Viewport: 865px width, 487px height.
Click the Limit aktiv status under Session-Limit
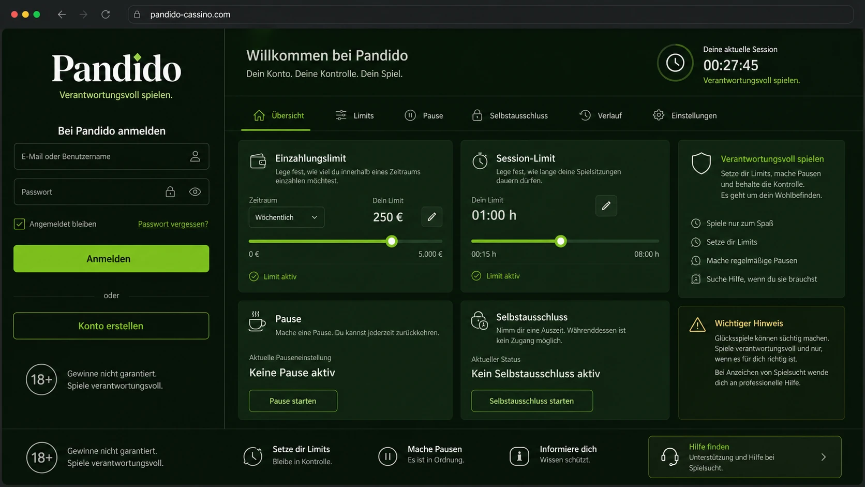[496, 276]
